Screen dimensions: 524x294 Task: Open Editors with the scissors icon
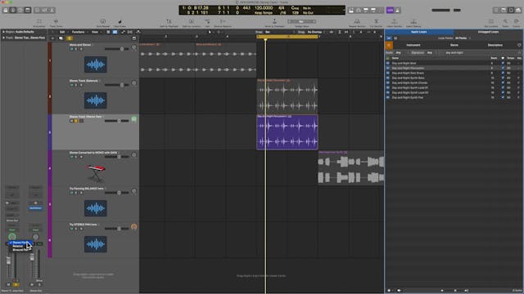[52, 11]
